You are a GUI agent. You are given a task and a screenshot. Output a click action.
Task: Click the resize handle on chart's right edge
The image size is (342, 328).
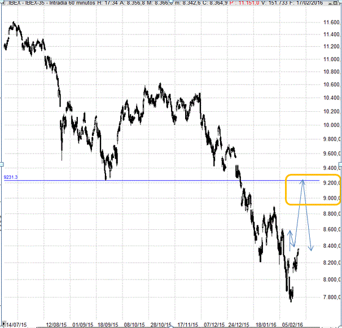point(340,164)
